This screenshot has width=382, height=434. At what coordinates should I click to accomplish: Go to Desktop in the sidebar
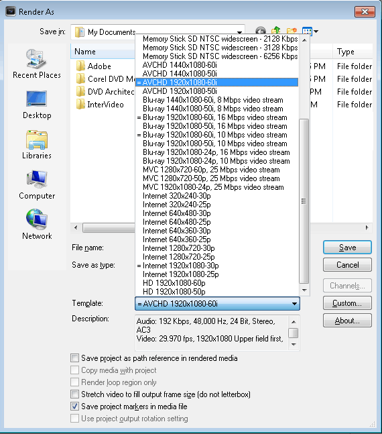[x=37, y=105]
